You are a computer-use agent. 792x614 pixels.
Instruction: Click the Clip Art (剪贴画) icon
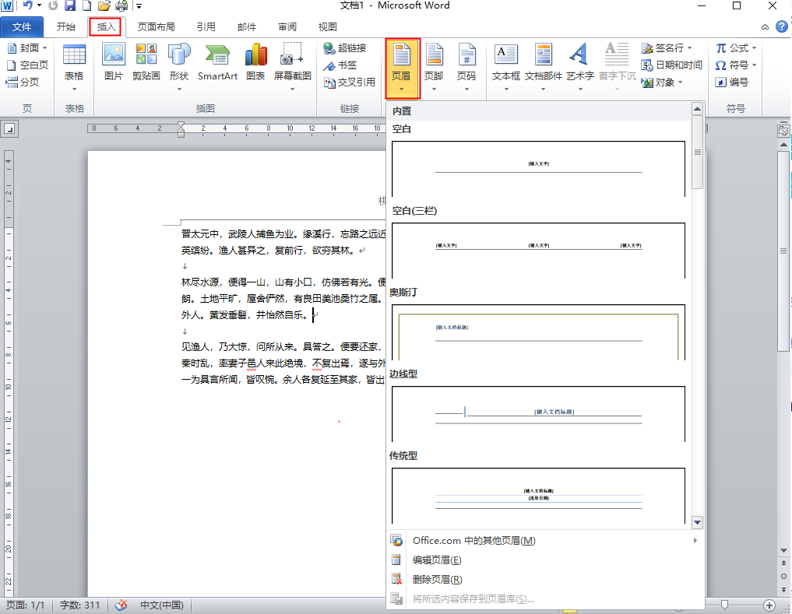coord(146,61)
